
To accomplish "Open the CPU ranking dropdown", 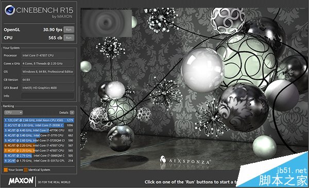I will tap(13, 112).
